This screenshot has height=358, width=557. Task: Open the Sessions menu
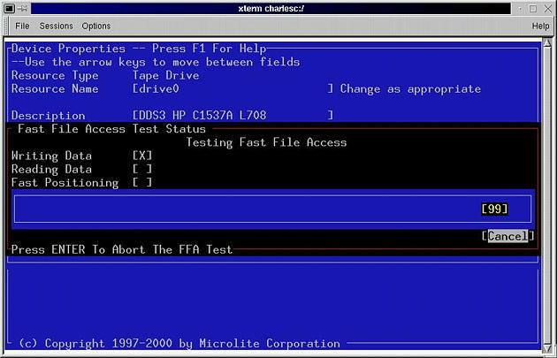click(x=56, y=26)
